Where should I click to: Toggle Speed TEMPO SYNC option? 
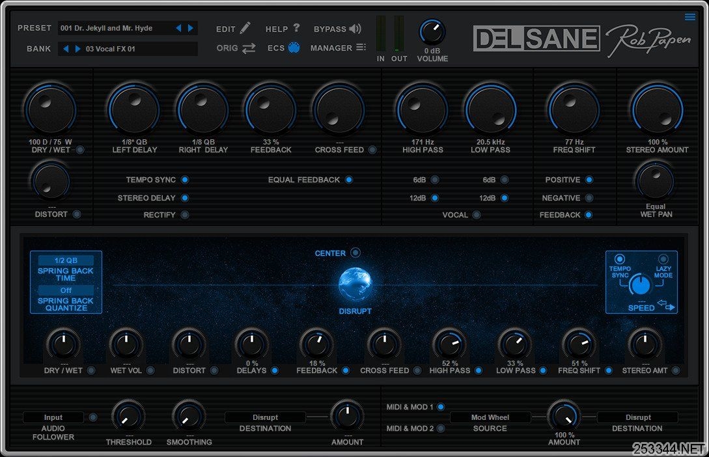619,259
